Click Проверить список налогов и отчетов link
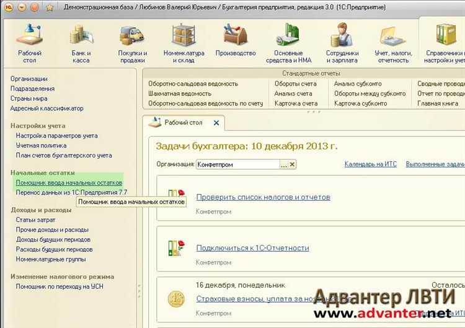Viewport: 465px width, 328px height. coord(263,197)
